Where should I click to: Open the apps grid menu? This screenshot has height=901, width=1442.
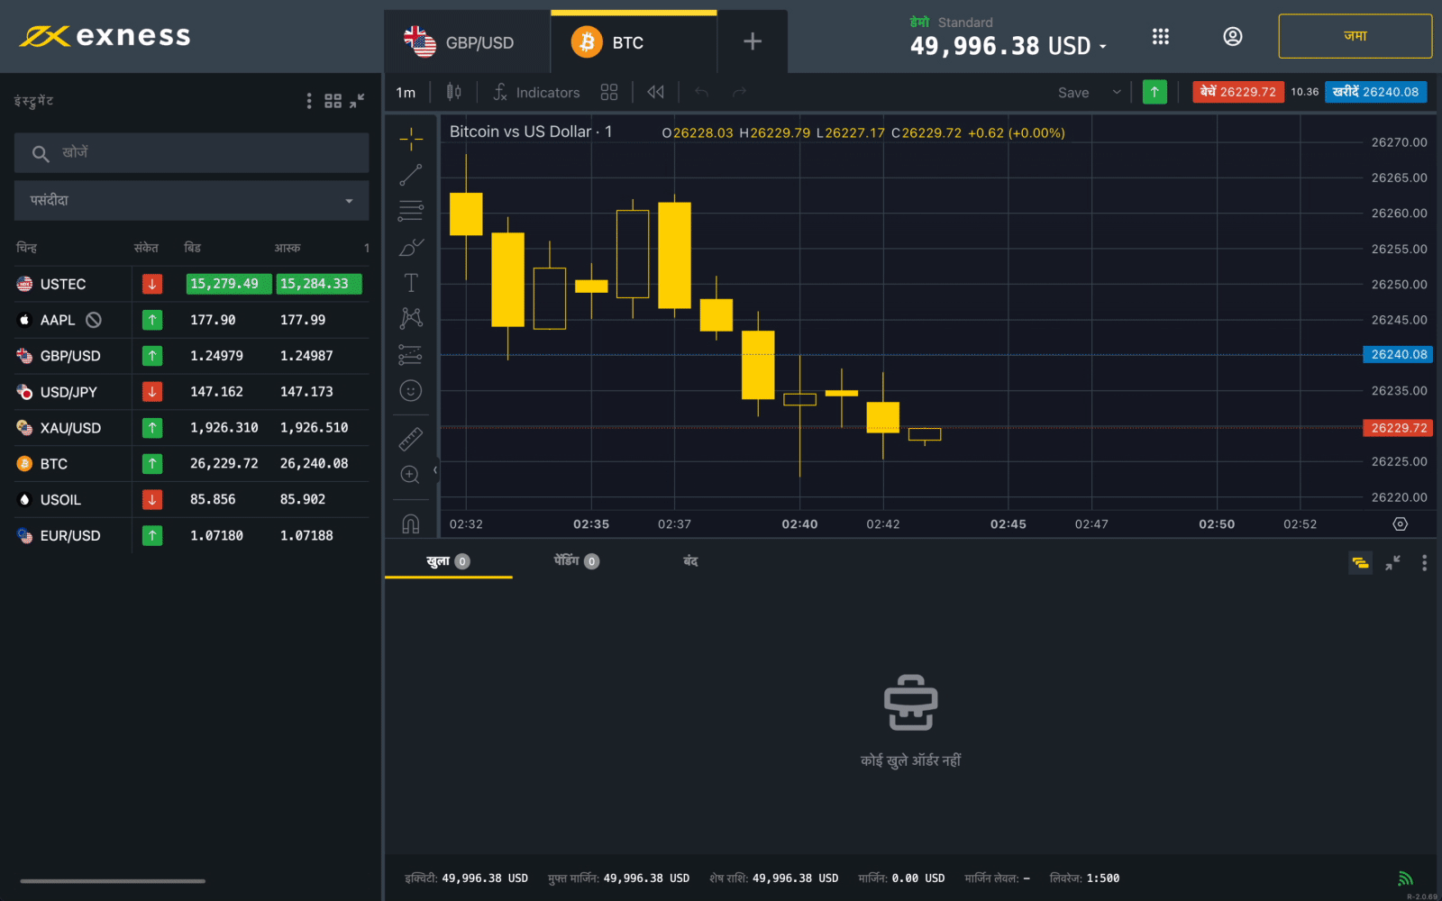(1161, 36)
